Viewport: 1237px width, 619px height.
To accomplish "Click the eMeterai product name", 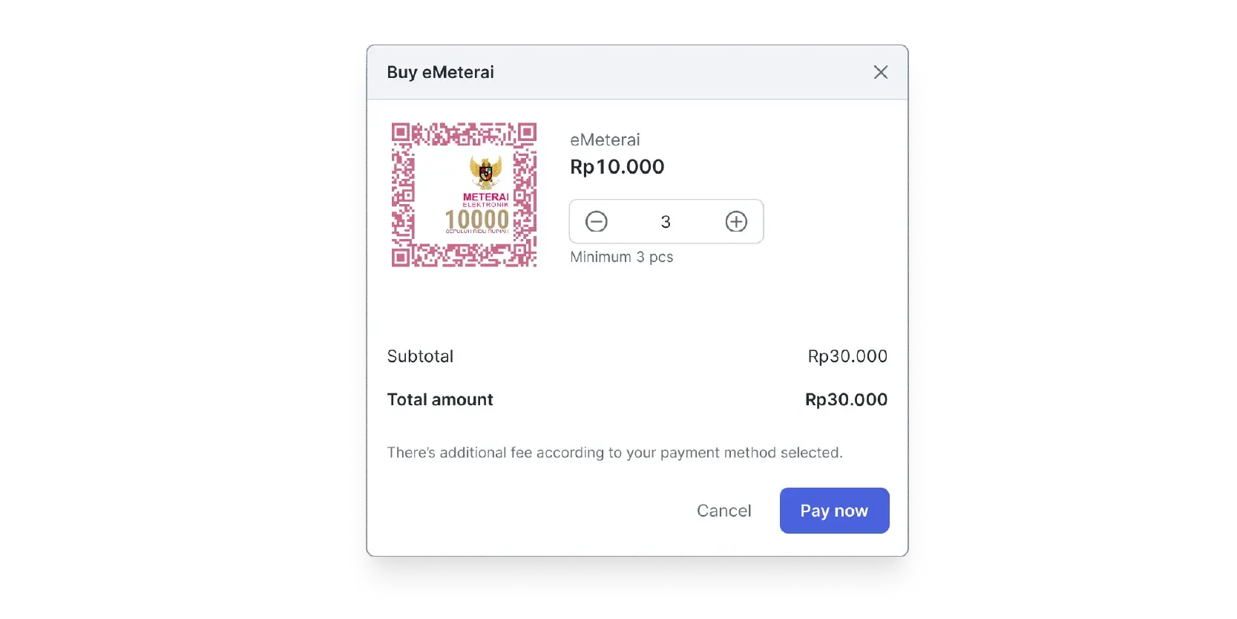I will pos(604,140).
